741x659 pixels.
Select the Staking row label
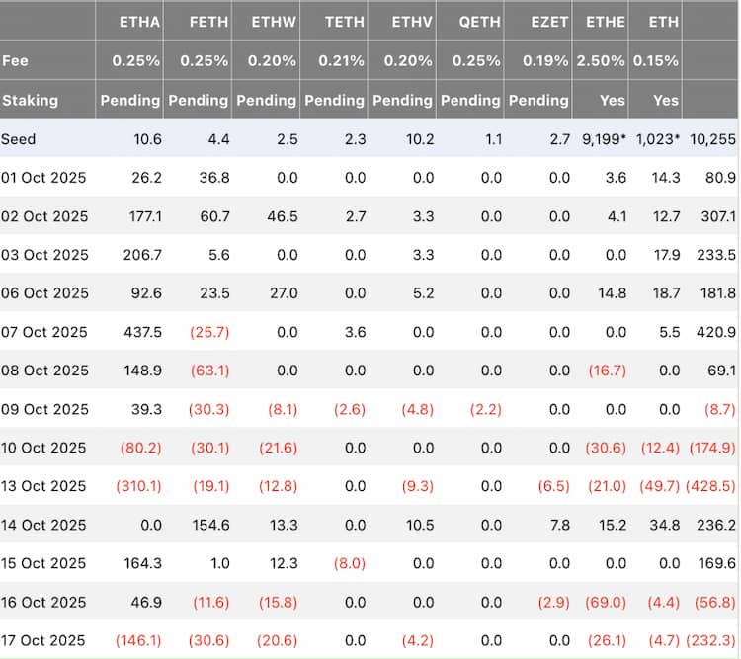[30, 100]
